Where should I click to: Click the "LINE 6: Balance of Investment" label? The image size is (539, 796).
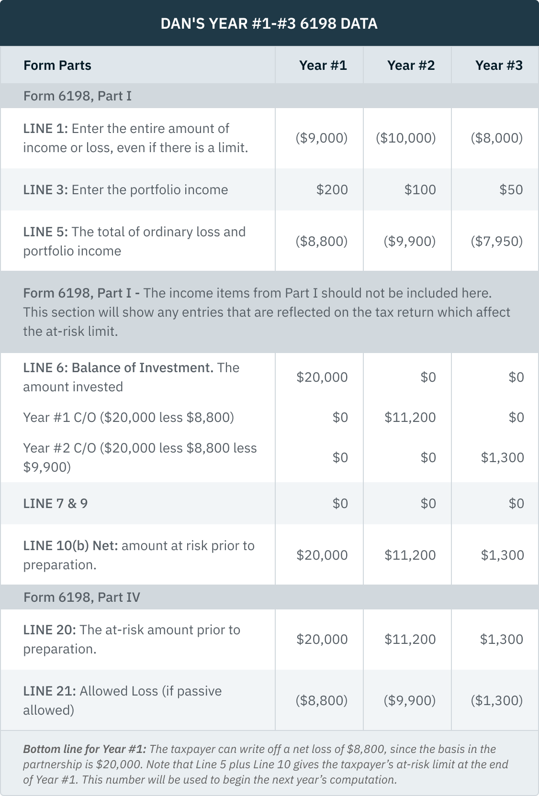pyautogui.click(x=118, y=368)
